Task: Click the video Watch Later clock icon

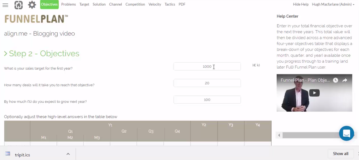Action: coord(335,80)
